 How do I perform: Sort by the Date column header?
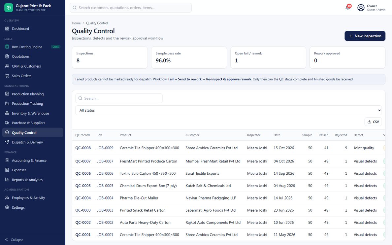277,135
